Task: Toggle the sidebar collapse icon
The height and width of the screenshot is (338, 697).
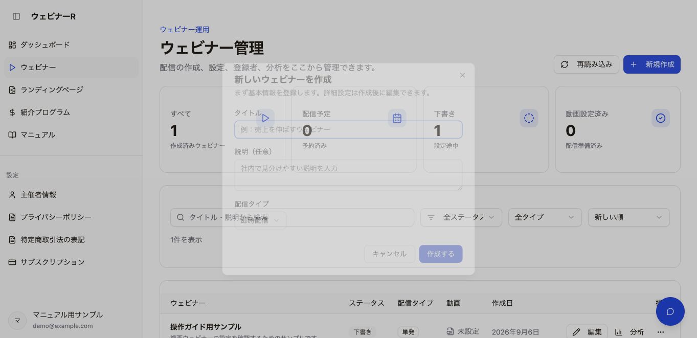Action: [x=16, y=16]
